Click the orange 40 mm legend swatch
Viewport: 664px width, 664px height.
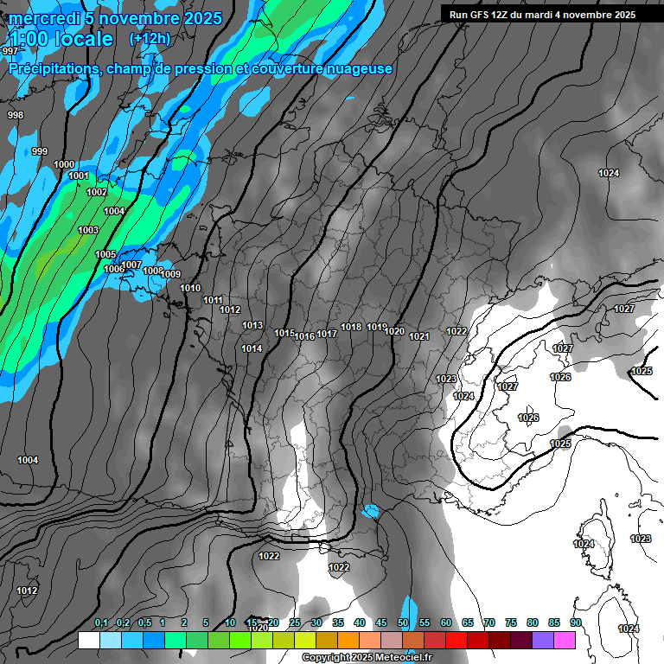coord(348,640)
